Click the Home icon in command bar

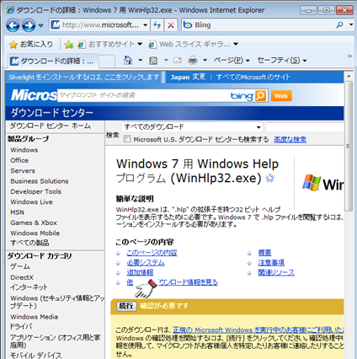pos(128,60)
